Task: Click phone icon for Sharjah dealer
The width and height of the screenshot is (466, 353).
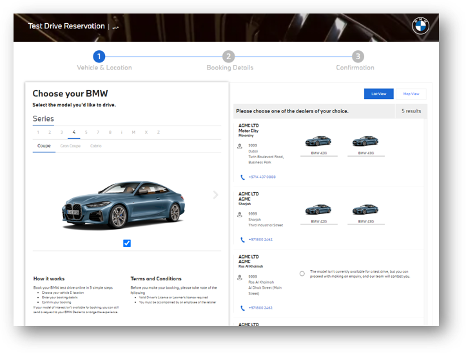Action: (x=242, y=240)
